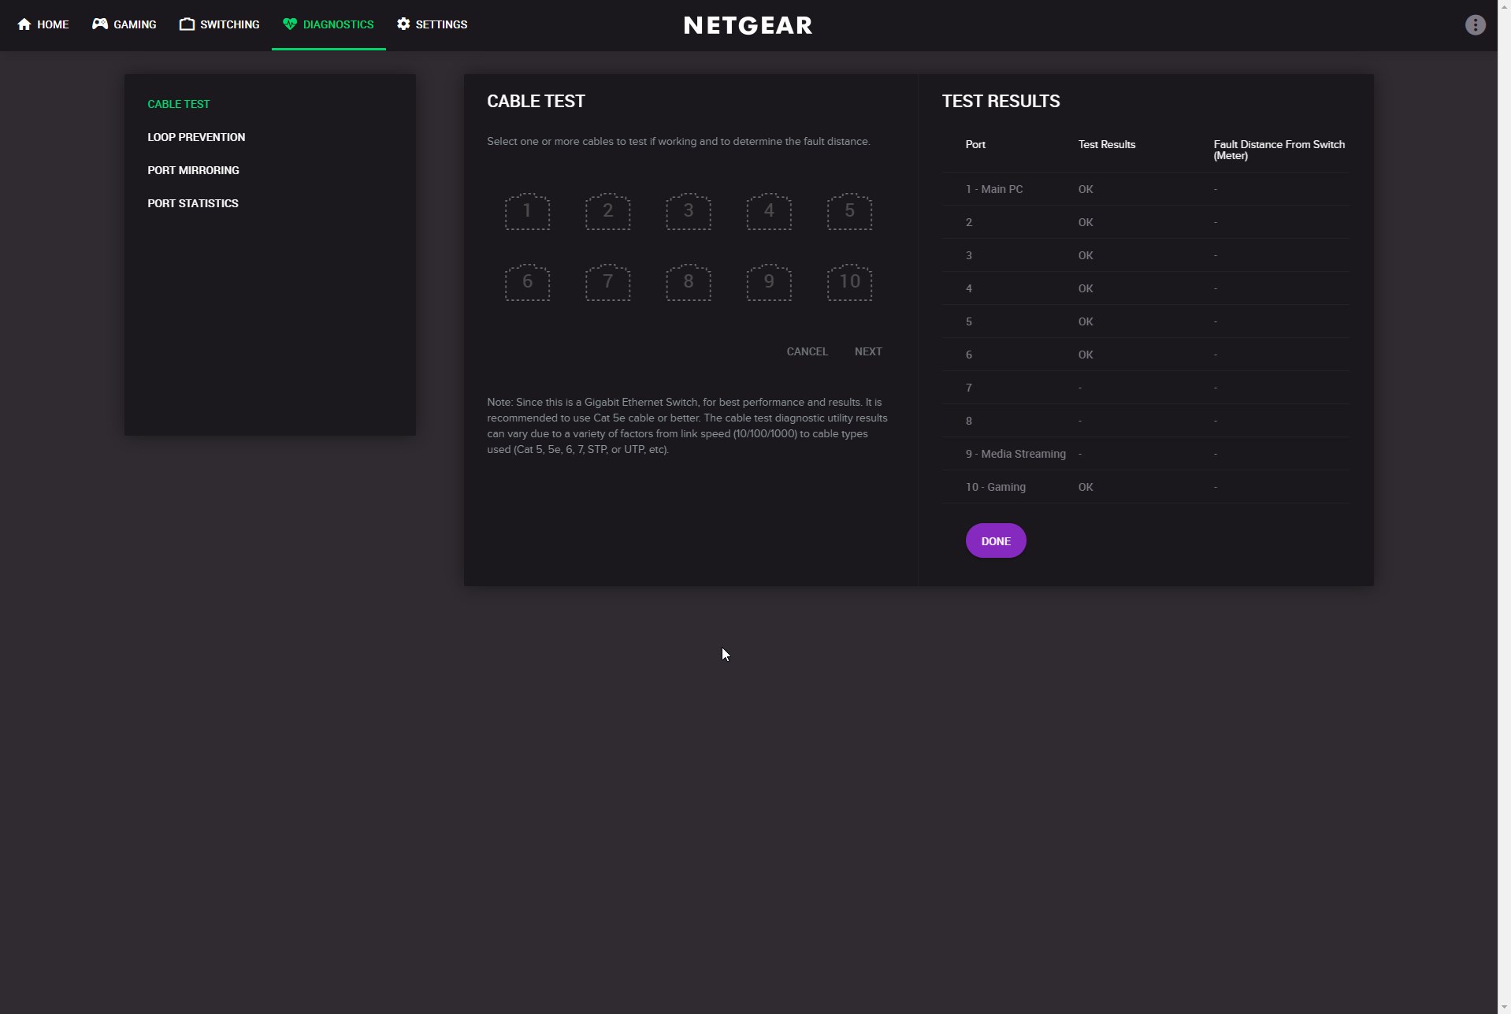Click Next to run cable test

pyautogui.click(x=868, y=351)
